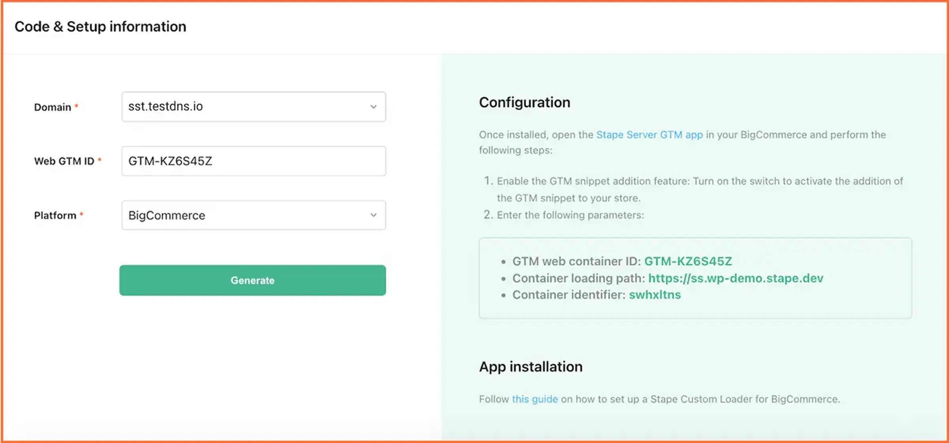
Task: Click the Platform field label
Action: point(55,216)
